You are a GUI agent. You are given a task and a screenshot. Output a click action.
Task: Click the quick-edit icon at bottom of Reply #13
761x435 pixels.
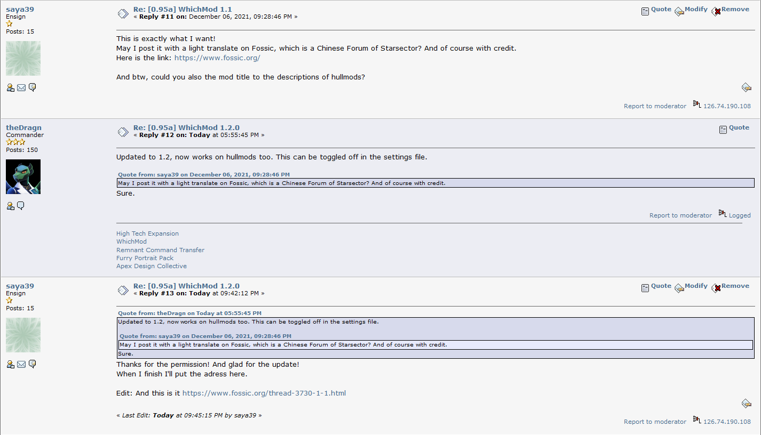tap(747, 403)
